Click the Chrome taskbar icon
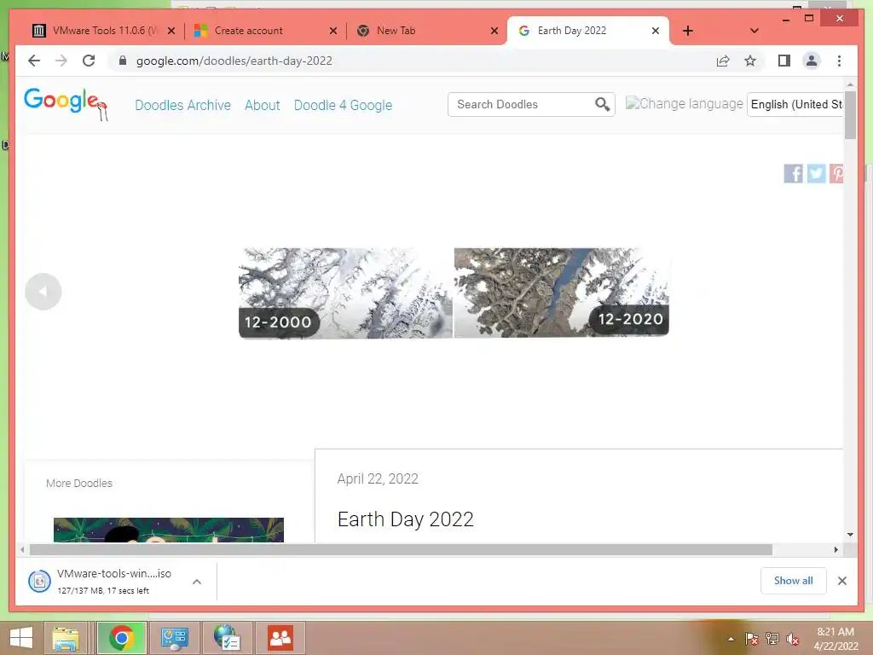This screenshot has height=655, width=873. [x=122, y=638]
